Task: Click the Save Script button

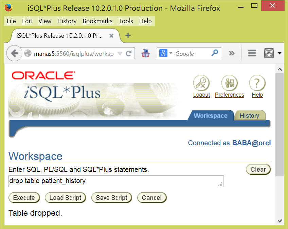Action: pos(112,197)
